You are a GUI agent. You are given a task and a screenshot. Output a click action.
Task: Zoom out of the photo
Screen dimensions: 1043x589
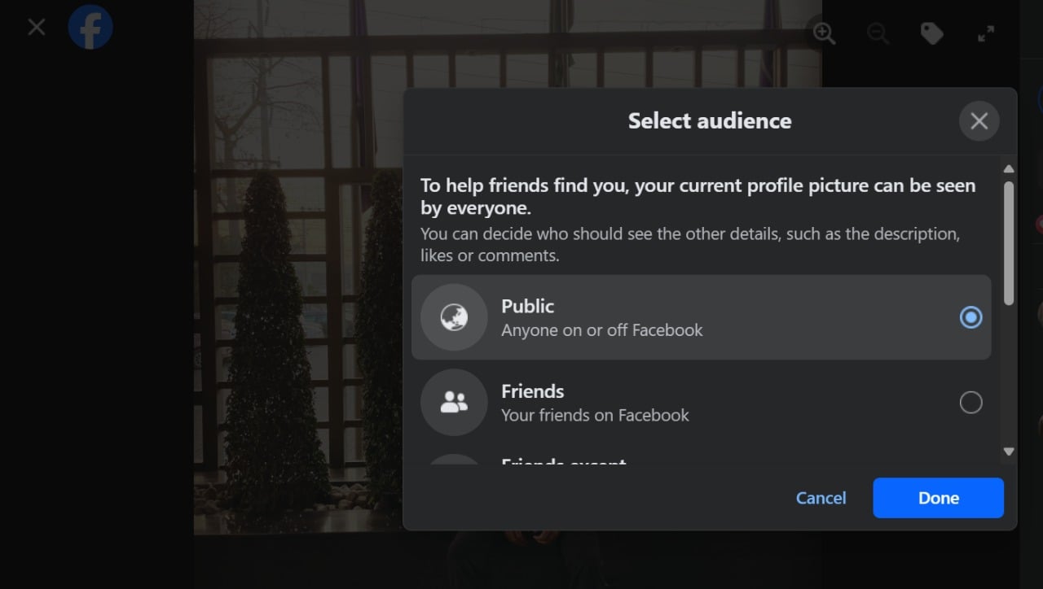878,33
